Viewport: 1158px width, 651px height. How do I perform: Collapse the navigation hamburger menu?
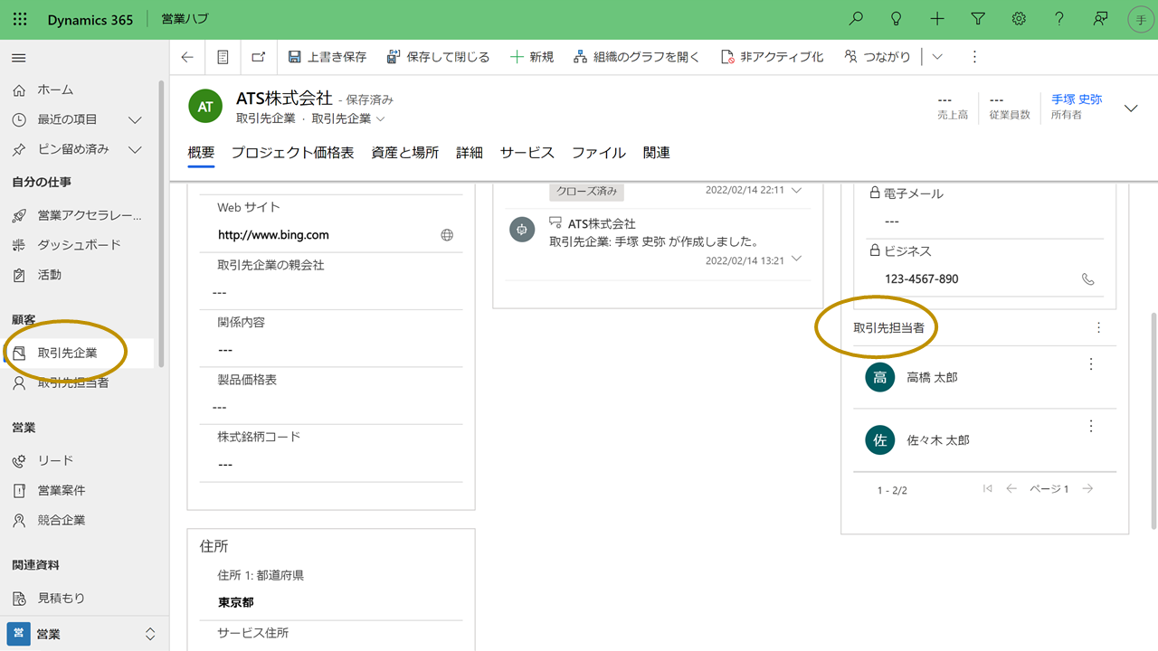click(x=18, y=58)
